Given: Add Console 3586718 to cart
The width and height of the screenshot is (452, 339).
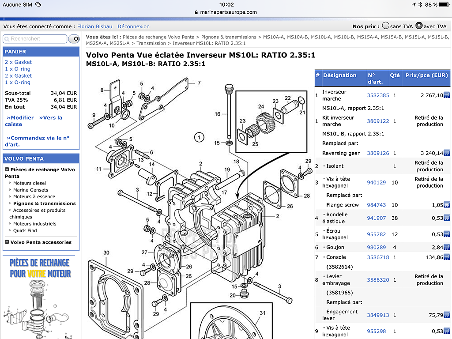Looking at the screenshot, I should pos(447,257).
